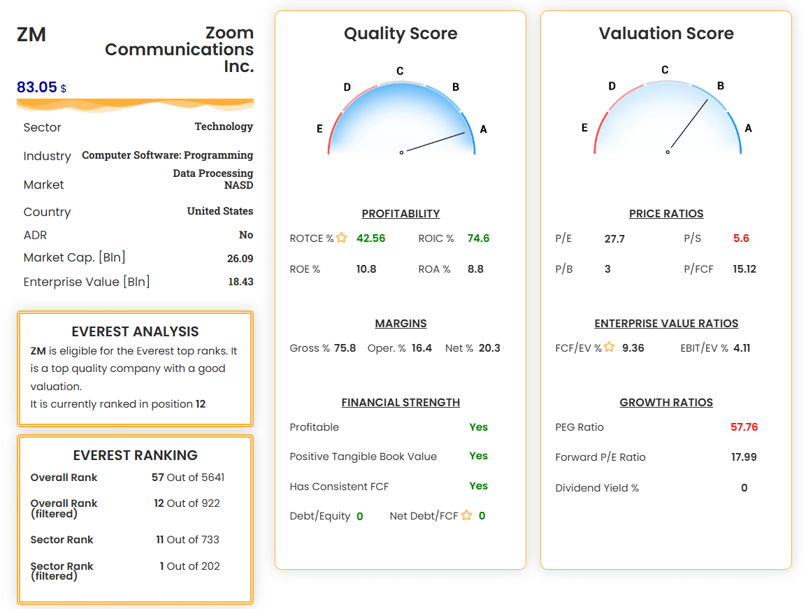This screenshot has width=806, height=609.
Task: Click the NASD market value
Action: click(238, 185)
